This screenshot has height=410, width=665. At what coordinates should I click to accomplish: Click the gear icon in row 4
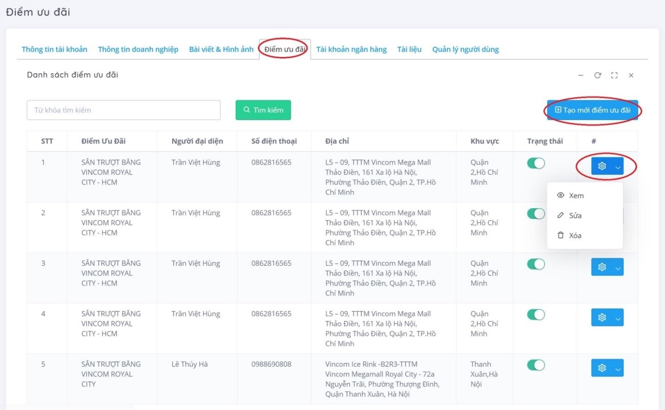(602, 318)
